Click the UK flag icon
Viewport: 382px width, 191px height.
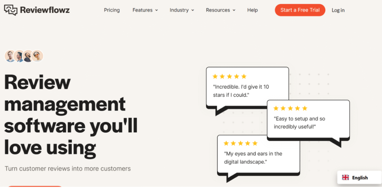pos(345,178)
